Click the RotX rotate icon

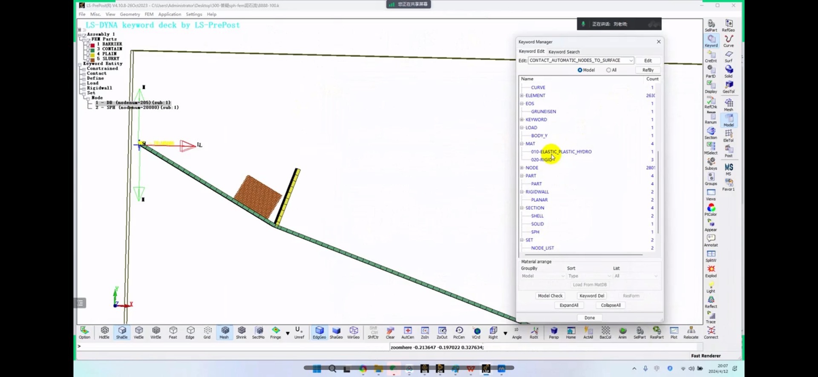(534, 332)
